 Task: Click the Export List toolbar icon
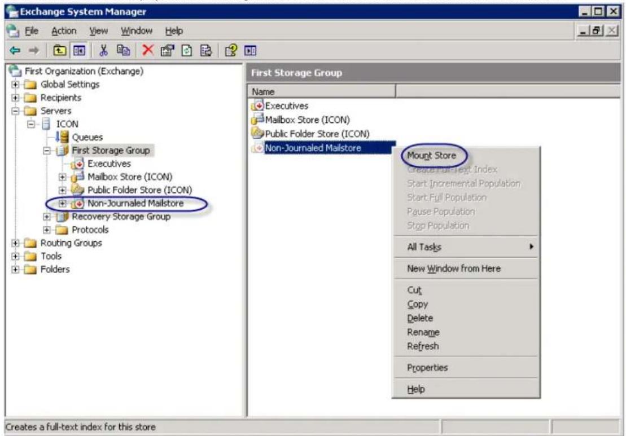point(206,51)
